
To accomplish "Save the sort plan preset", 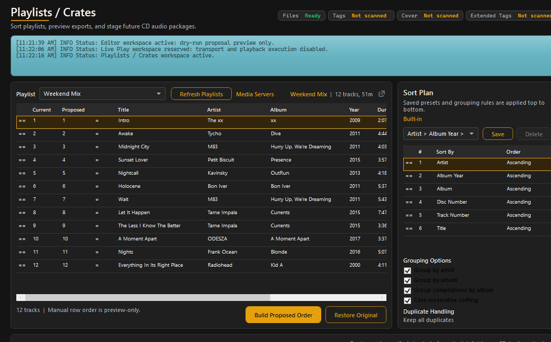I will pos(497,134).
